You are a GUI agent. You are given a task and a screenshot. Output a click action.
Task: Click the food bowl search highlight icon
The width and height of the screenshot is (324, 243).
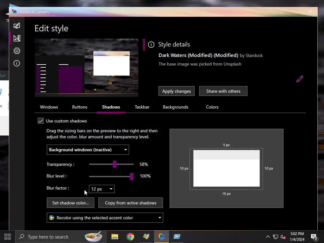pyautogui.click(x=93, y=237)
